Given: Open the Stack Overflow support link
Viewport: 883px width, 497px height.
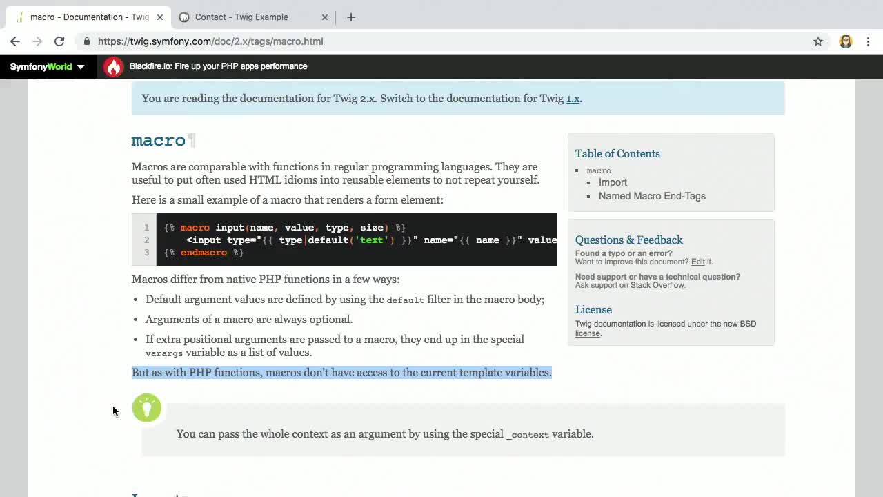Looking at the screenshot, I should 657,285.
